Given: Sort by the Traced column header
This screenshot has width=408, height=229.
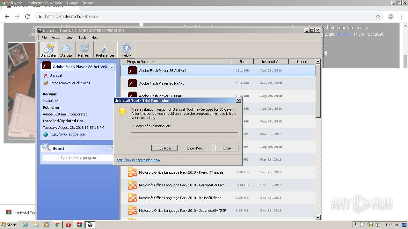Looking at the screenshot, I should (x=302, y=62).
